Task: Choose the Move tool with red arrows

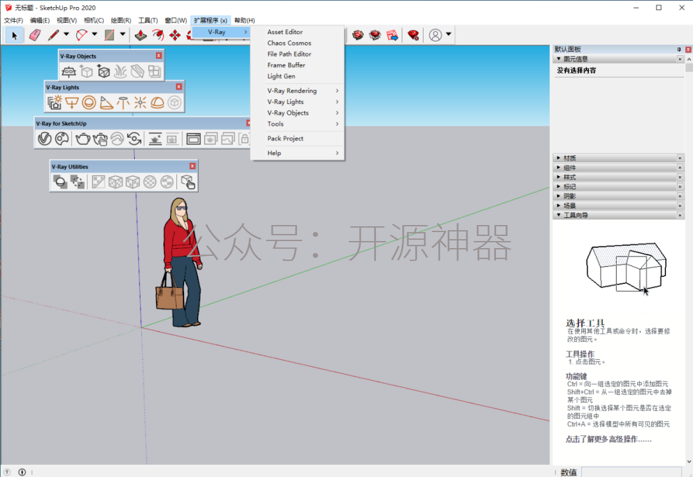Action: [x=175, y=35]
